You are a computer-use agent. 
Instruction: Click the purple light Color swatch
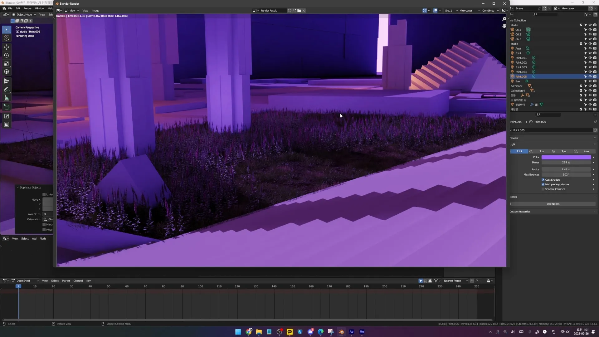pos(566,157)
